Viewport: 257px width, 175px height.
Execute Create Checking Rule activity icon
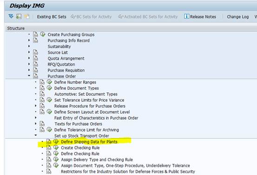56,147
